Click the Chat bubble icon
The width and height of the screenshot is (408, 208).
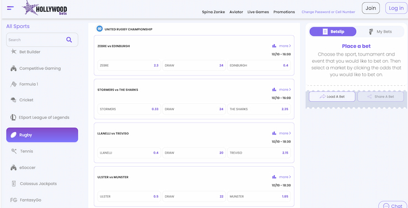[386, 206]
